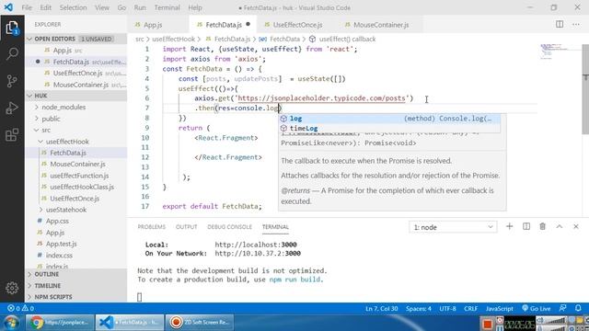
Task: Change Spaces: 4 indentation setting
Action: pos(419,308)
